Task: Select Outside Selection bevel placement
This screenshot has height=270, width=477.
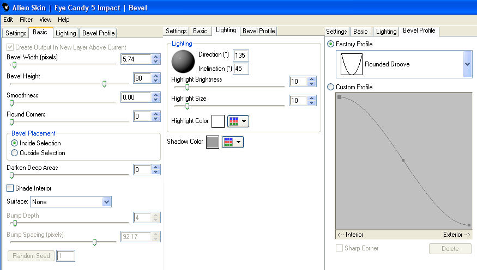Action: (x=14, y=153)
